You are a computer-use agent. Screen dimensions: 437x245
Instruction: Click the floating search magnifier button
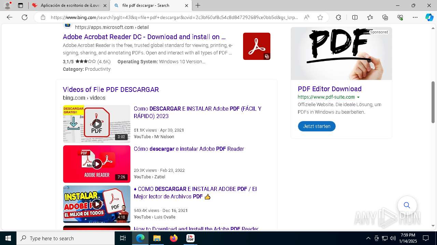coord(407,205)
